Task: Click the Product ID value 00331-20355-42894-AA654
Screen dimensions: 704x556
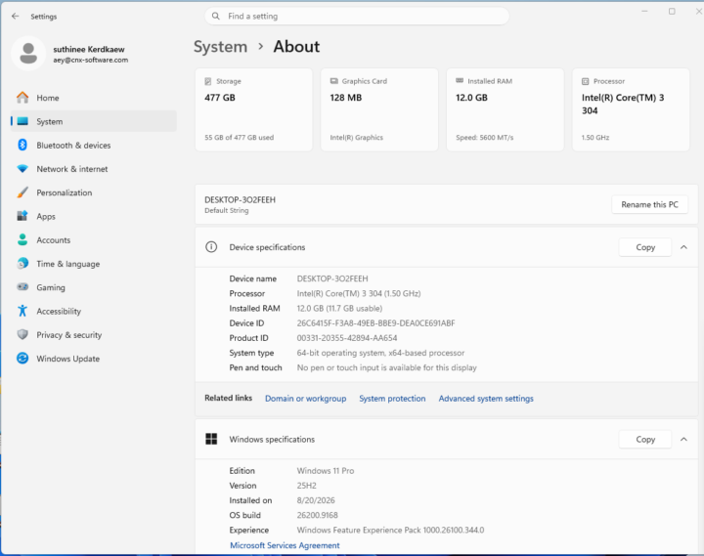Action: pyautogui.click(x=346, y=337)
